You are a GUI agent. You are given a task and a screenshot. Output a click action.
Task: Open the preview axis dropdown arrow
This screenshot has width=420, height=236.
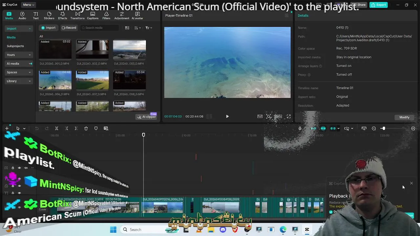coord(352,128)
